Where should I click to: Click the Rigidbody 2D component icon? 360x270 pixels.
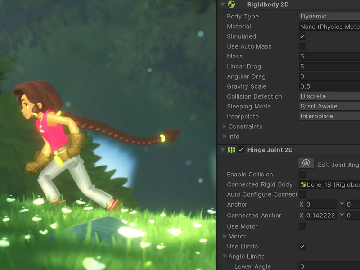click(231, 4)
